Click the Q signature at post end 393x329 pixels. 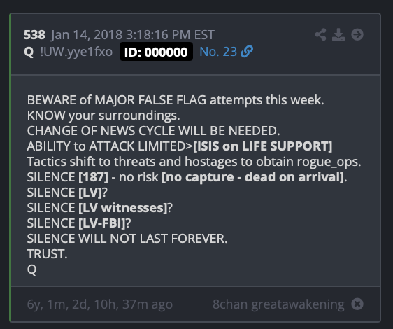click(31, 269)
